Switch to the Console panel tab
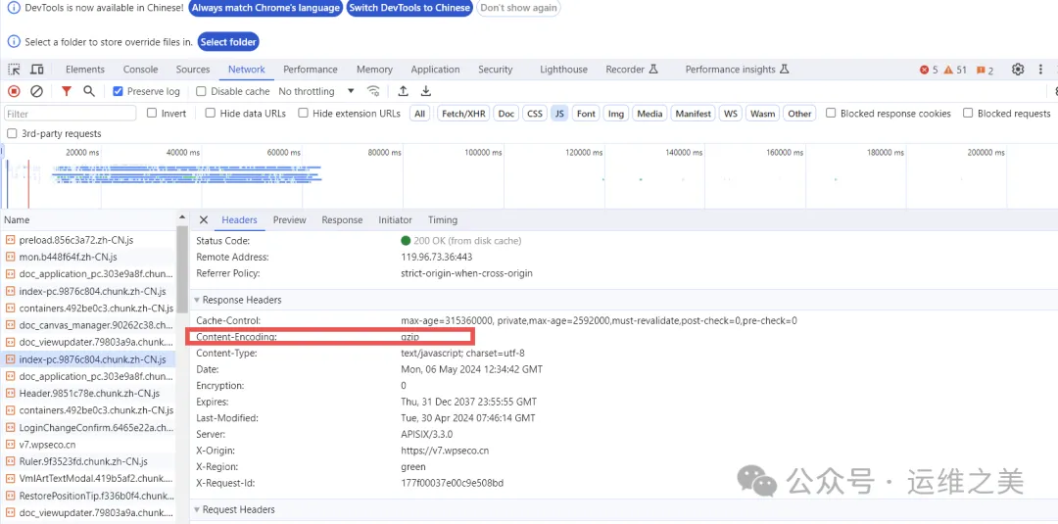 (x=140, y=70)
